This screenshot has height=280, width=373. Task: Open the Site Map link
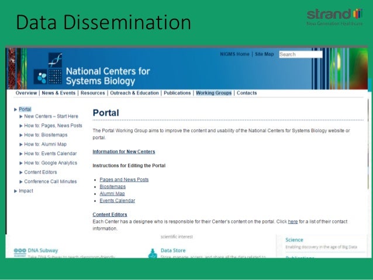tap(264, 54)
